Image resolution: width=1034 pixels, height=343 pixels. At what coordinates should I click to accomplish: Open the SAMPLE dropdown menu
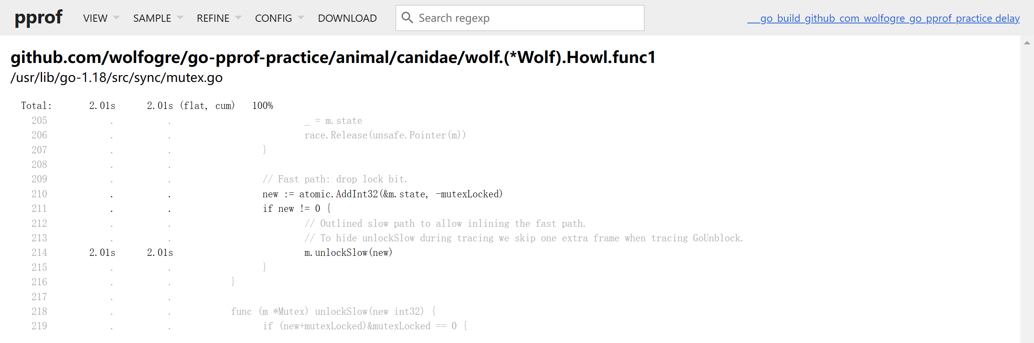(x=158, y=18)
